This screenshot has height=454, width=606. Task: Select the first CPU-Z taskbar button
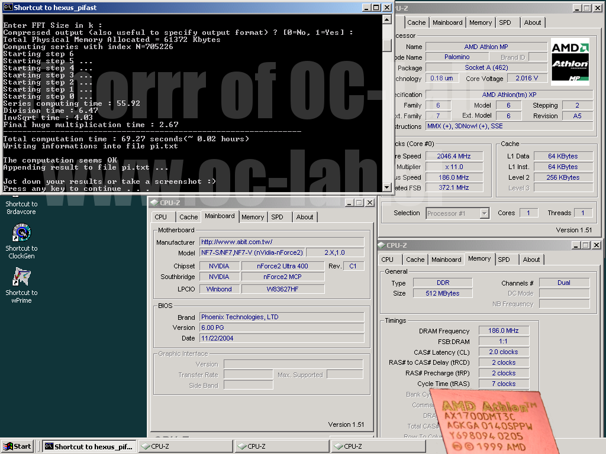pyautogui.click(x=186, y=446)
